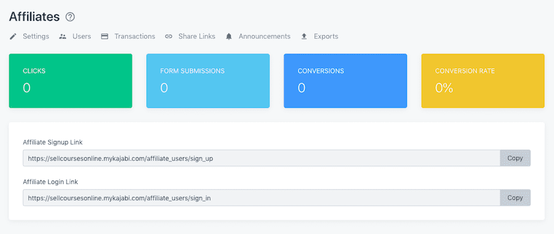
Task: Copy the Affiliate Login Link
Action: point(515,198)
